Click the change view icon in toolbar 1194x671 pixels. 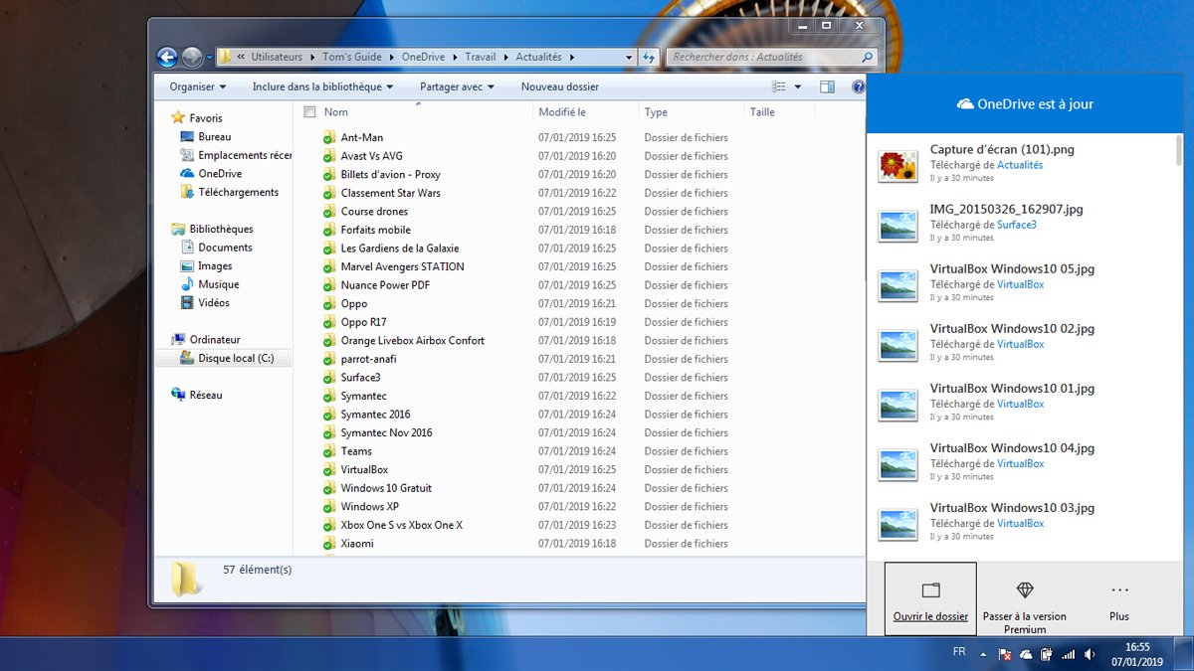[x=779, y=87]
